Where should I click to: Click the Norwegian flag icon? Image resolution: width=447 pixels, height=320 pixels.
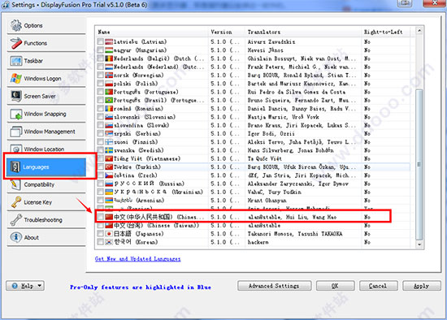pyautogui.click(x=109, y=76)
